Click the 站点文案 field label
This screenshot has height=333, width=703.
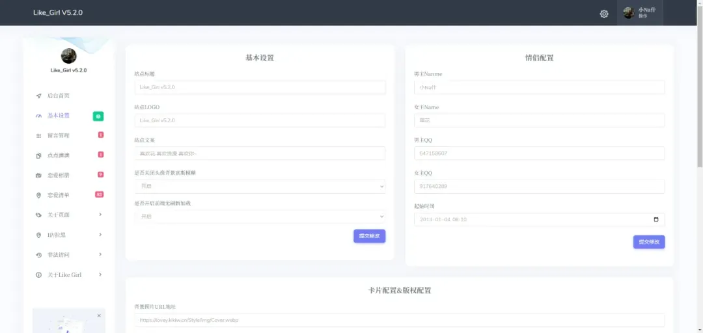pyautogui.click(x=145, y=140)
